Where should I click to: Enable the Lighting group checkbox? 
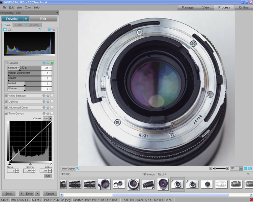tap(52, 102)
